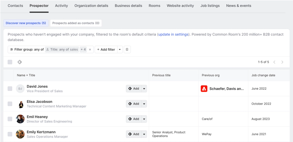
Task: Go to previous page of prospects
Action: coord(274,62)
